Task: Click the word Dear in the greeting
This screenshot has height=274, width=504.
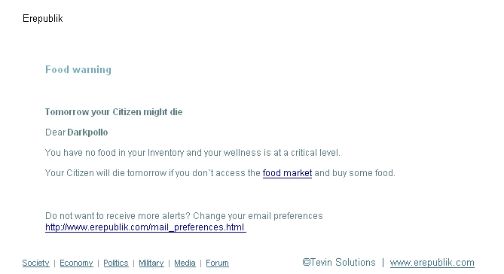Action: 55,132
